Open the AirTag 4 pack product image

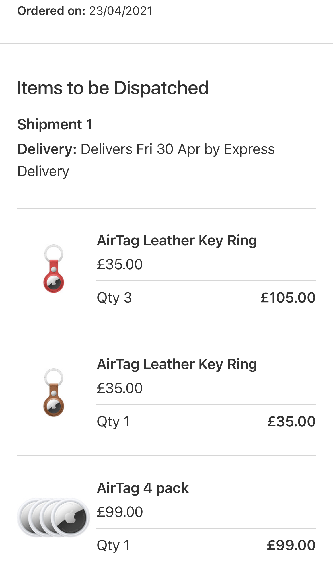click(x=54, y=517)
